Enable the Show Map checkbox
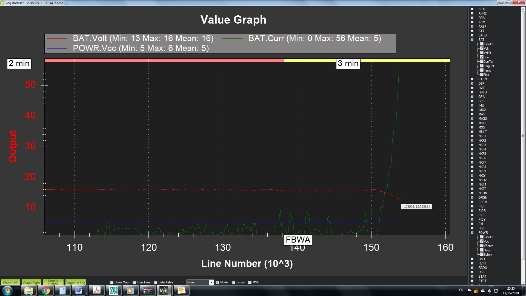526x296 pixels. pyautogui.click(x=112, y=282)
